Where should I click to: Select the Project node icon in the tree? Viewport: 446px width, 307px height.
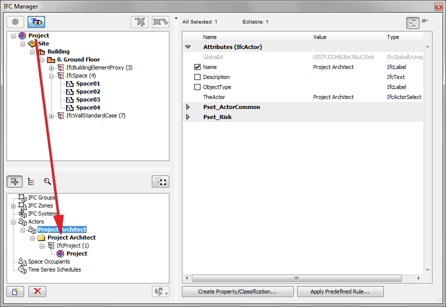pos(22,36)
